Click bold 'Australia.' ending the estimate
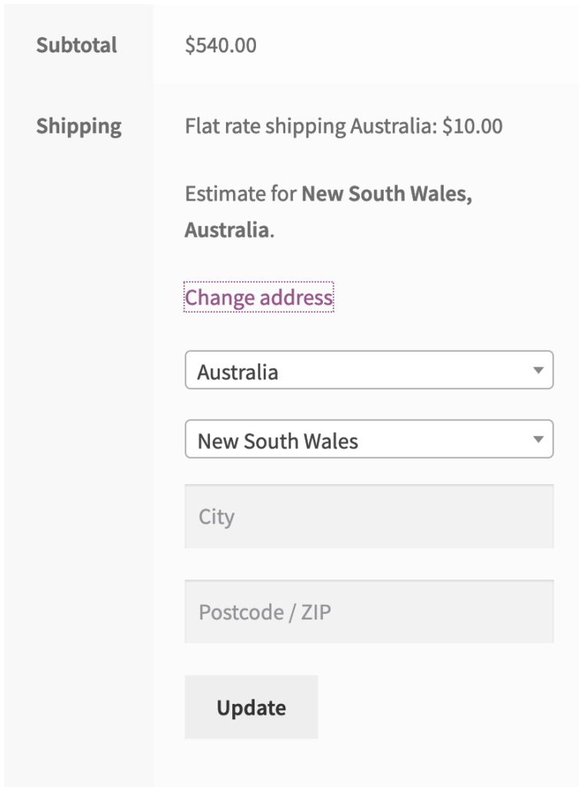The height and width of the screenshot is (787, 579). 229,230
